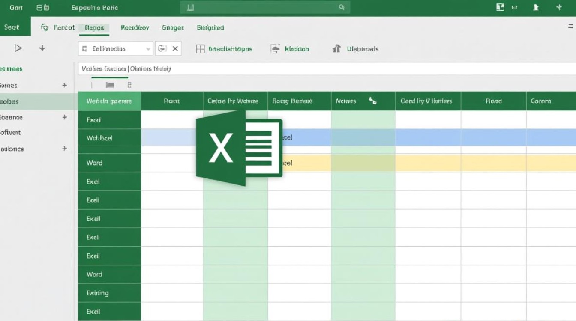
Task: Click the upload arrow icon before Ulebisrals
Action: pyautogui.click(x=337, y=49)
